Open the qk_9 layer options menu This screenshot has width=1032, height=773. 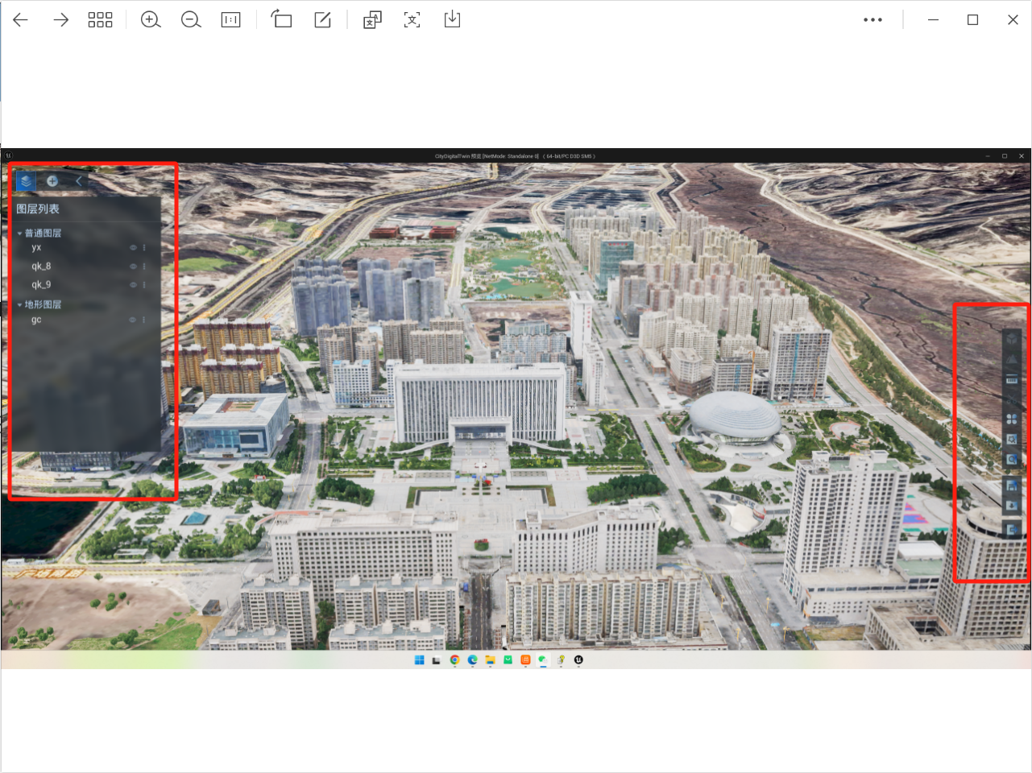[x=144, y=285]
